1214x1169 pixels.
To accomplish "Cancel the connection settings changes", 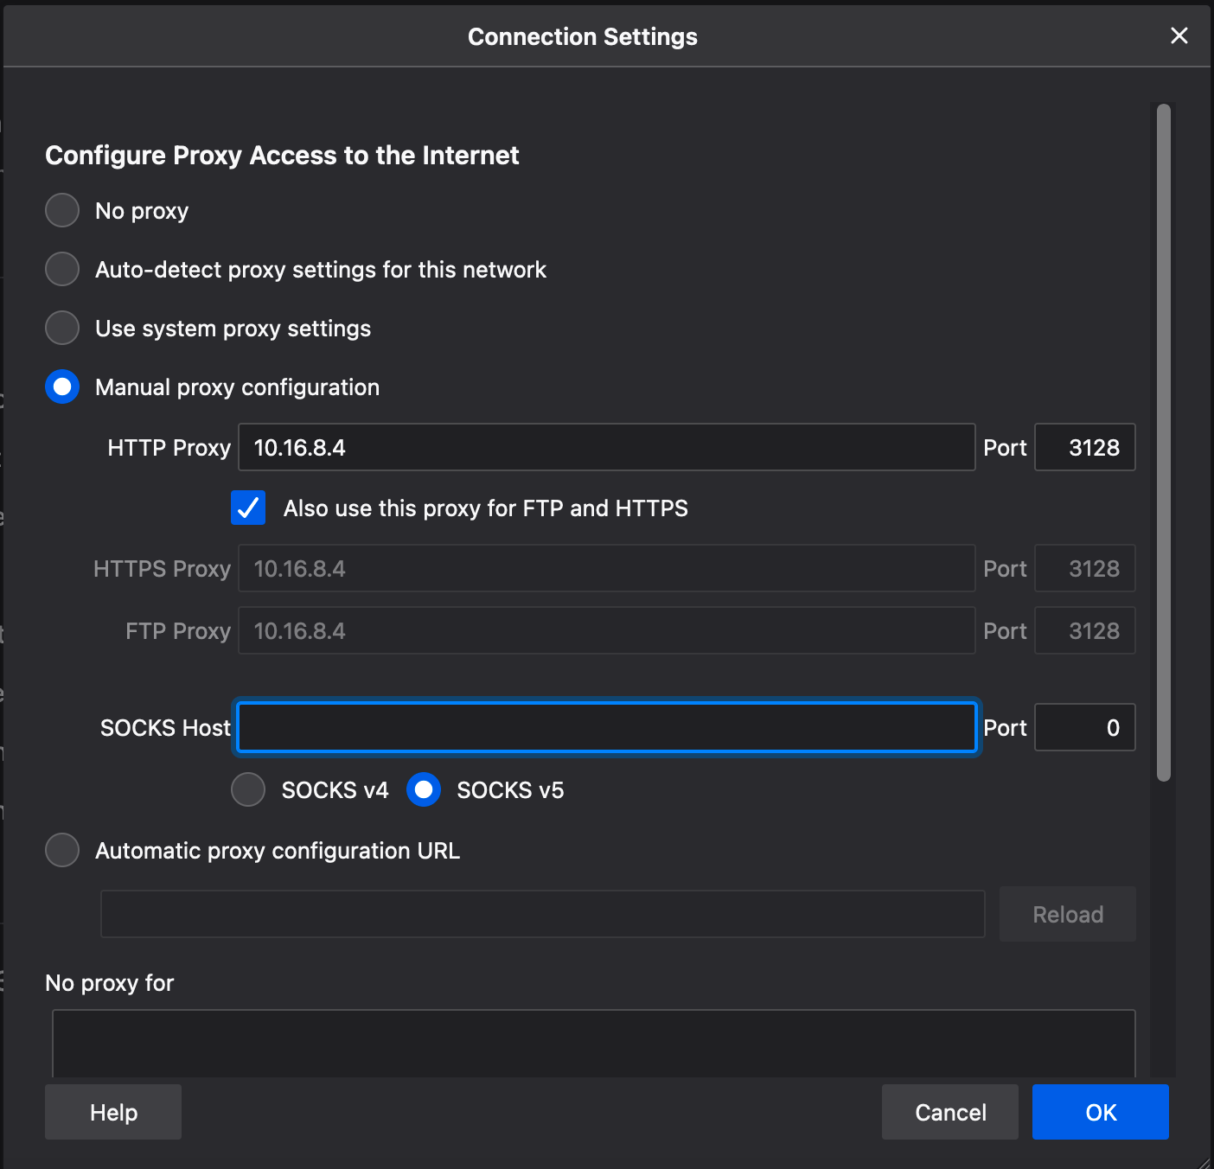I will click(x=949, y=1112).
